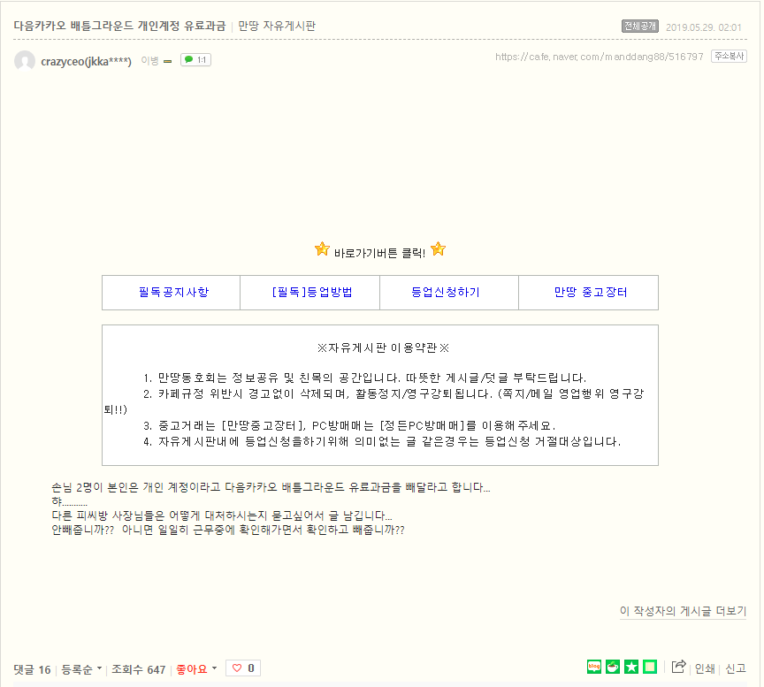Open 1:1 chat with the author
The image size is (764, 687).
[x=195, y=60]
